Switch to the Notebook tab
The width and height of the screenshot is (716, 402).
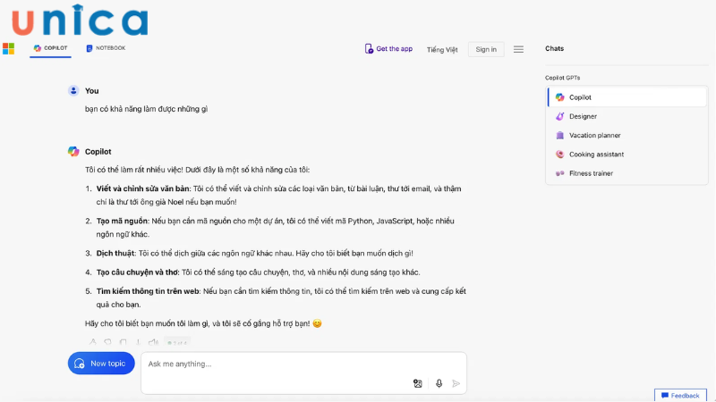point(106,48)
